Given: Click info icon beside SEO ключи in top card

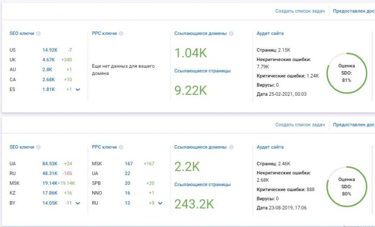Looking at the screenshot, I should click(38, 34).
